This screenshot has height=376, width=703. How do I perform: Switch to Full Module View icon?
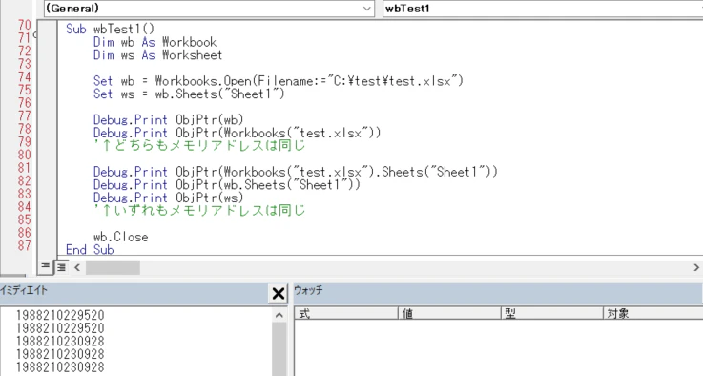tap(61, 267)
